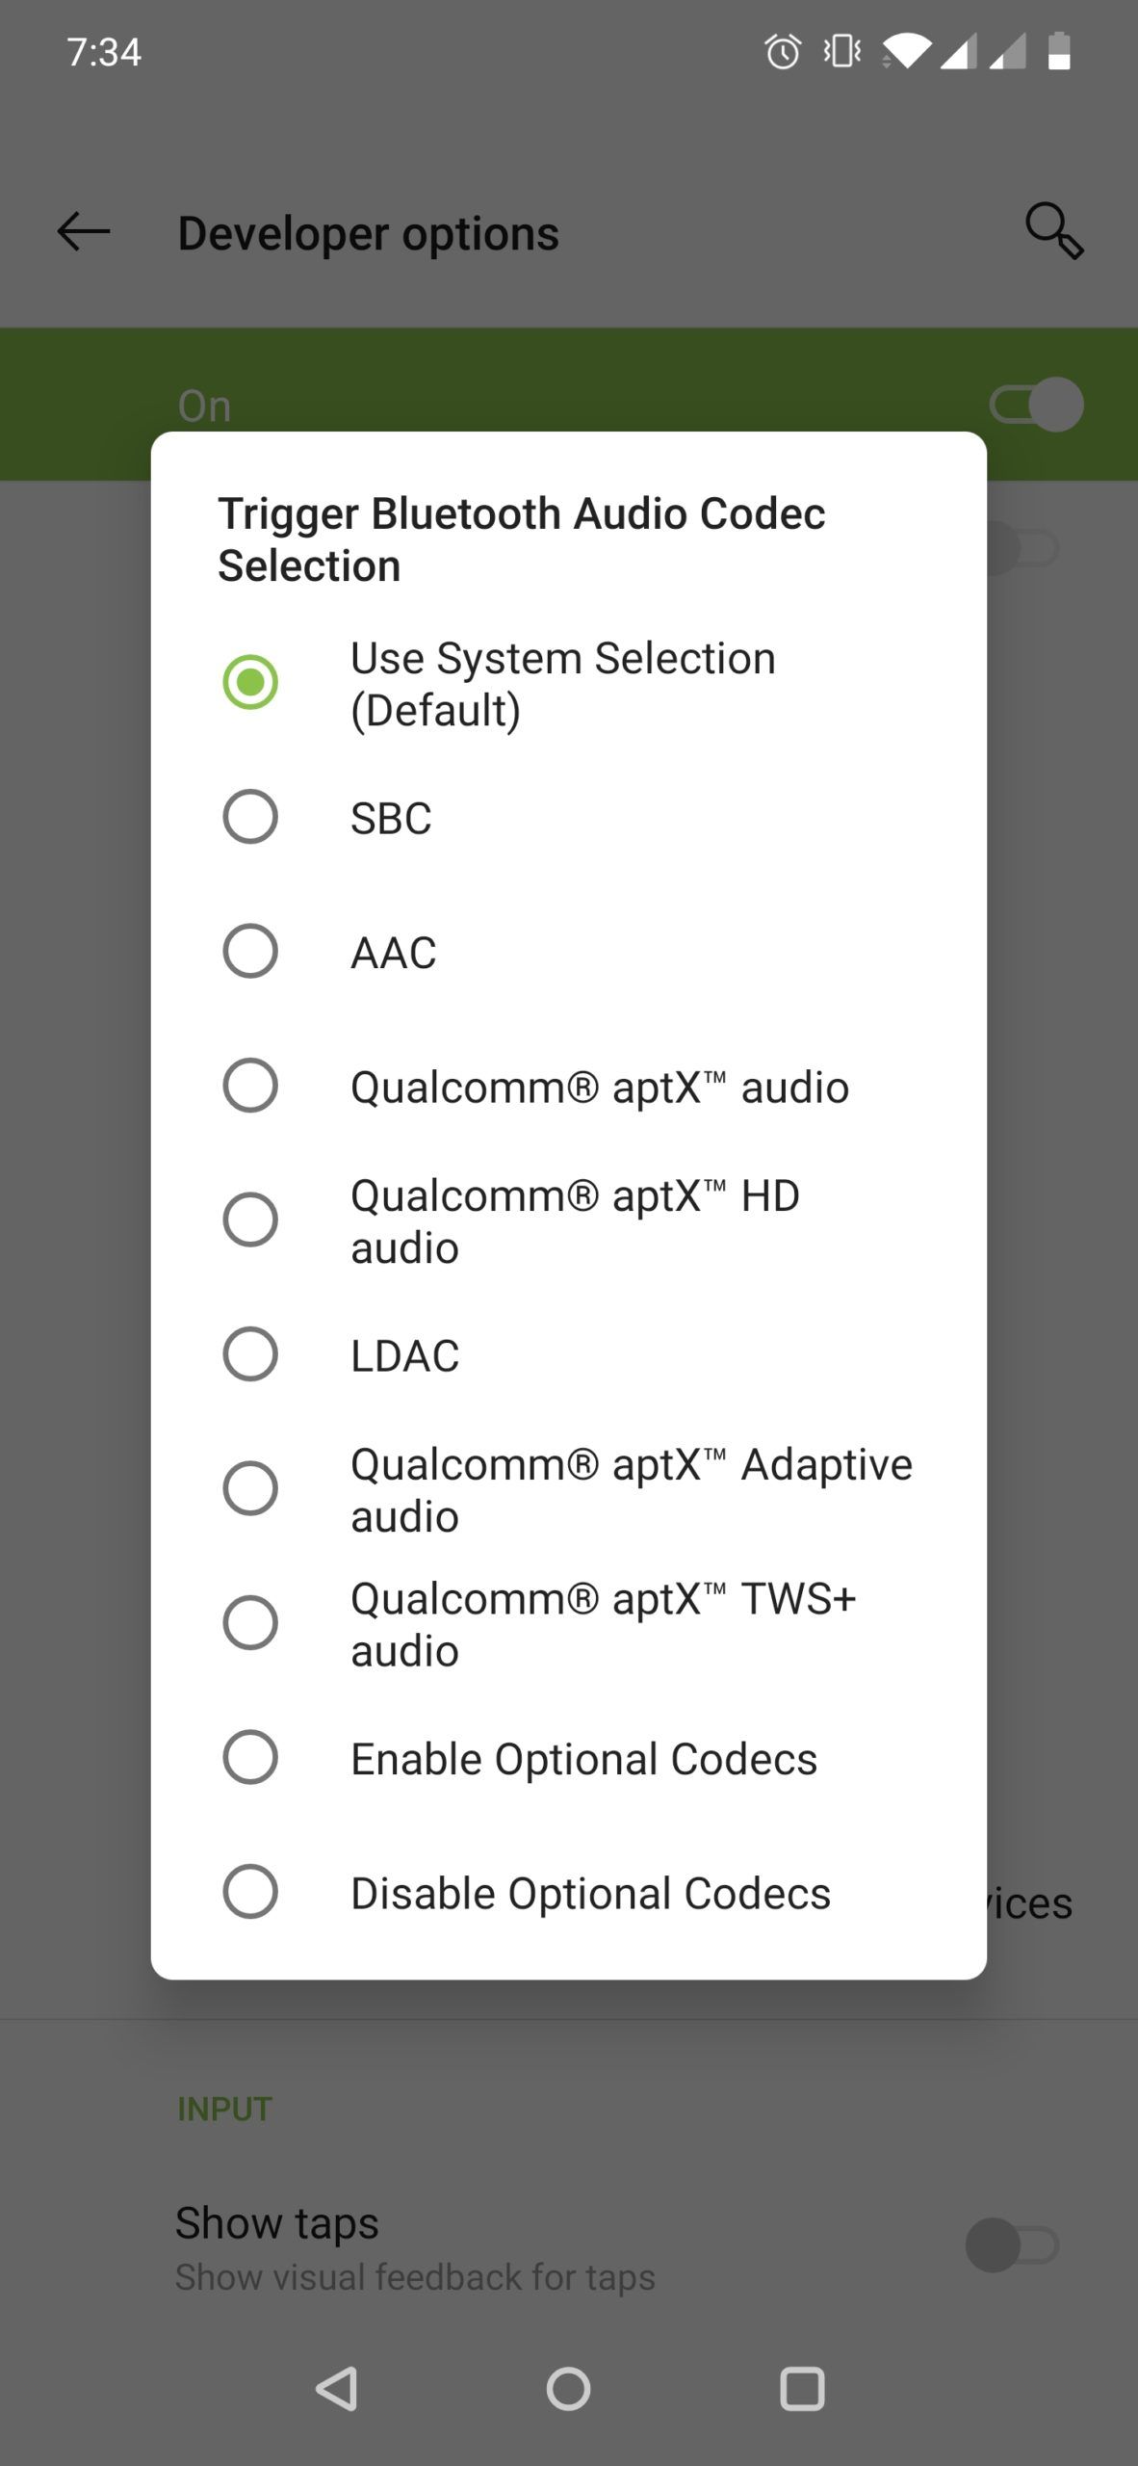
Task: Select the LDAC radio button
Action: pyautogui.click(x=250, y=1354)
